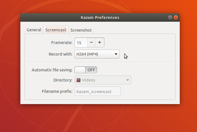The height and width of the screenshot is (132, 197).
Task: Open the H264 (MP4) codec dropdown
Action: tap(97, 54)
